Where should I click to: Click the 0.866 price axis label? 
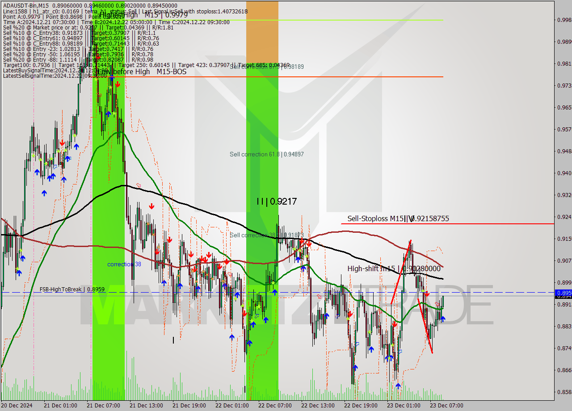[x=565, y=370]
